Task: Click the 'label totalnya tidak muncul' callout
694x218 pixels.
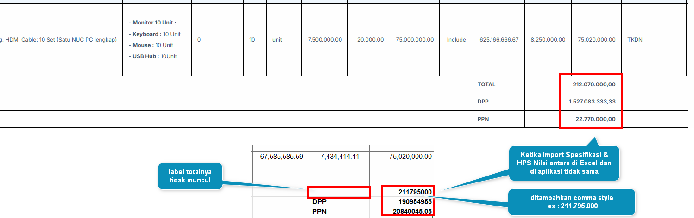Action: click(190, 176)
